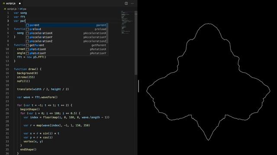This screenshot has width=277, height=155.
Task: Click 'var y = r * cos(i)' line
Action: click(x=38, y=137)
